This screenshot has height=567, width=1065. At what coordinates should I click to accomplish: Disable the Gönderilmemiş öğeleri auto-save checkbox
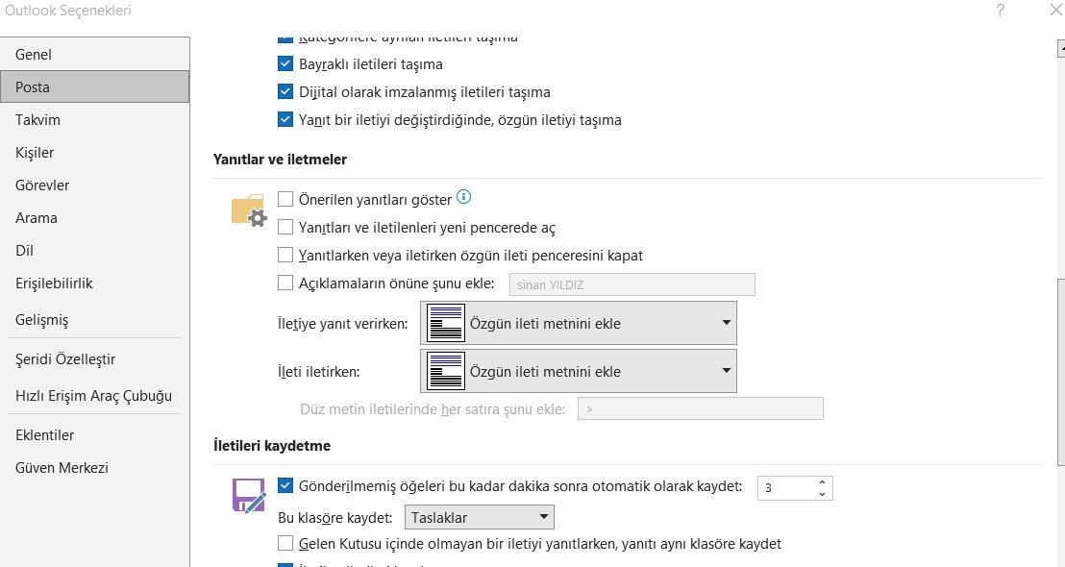(x=285, y=486)
